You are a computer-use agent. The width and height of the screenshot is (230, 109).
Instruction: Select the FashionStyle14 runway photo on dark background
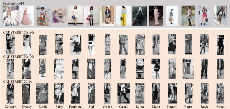coord(156,15)
